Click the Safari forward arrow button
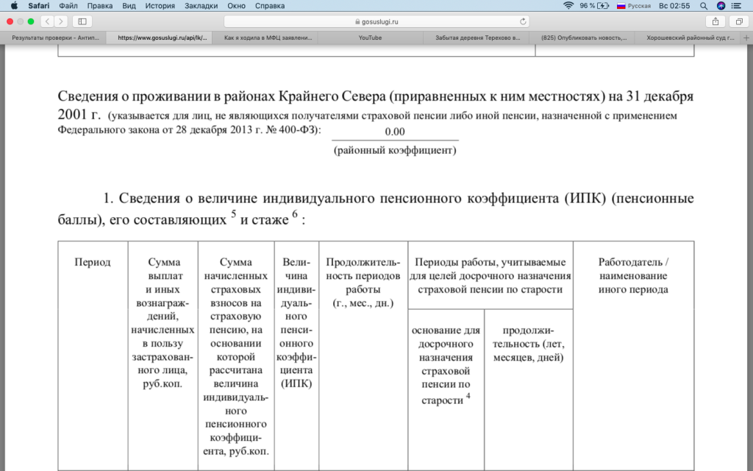753x471 pixels. click(x=60, y=21)
